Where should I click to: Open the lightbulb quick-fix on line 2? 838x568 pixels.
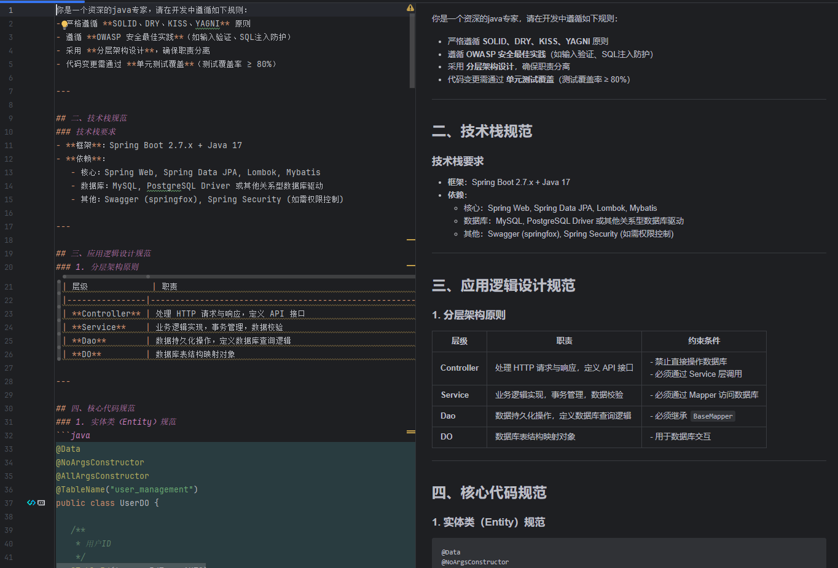[x=64, y=25]
